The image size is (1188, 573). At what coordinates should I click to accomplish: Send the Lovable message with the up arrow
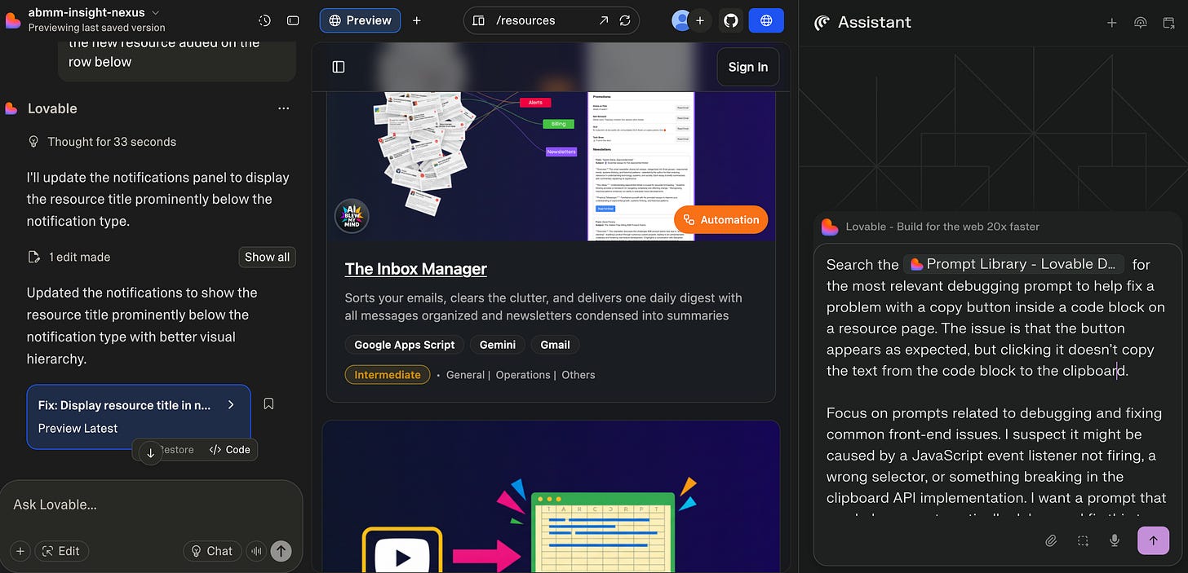coord(281,551)
